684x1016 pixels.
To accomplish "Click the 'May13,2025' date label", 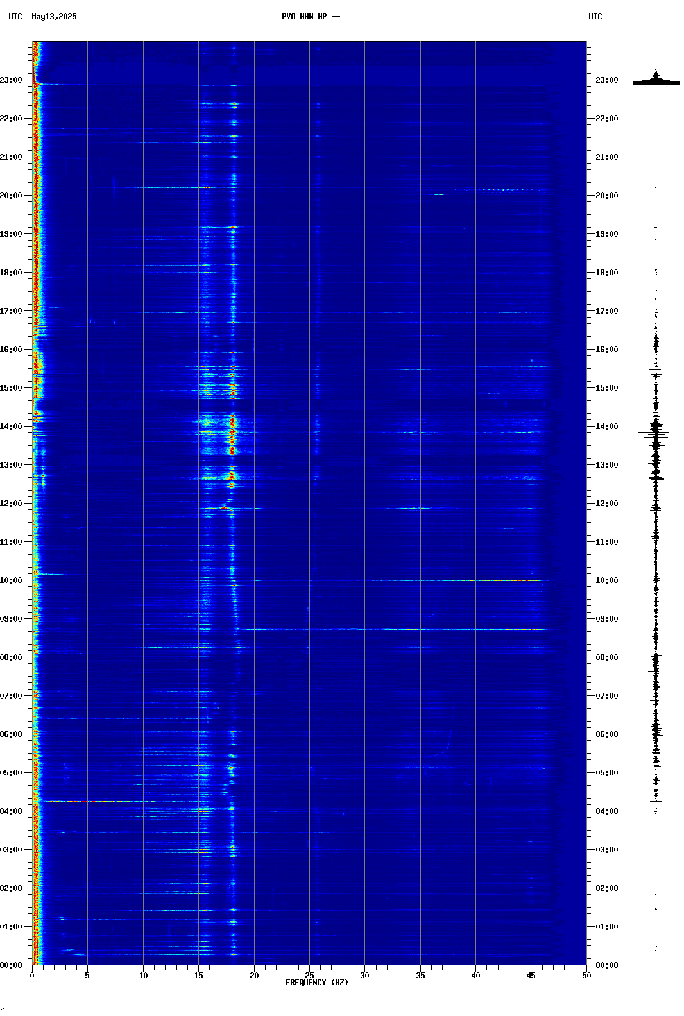I will click(x=54, y=17).
